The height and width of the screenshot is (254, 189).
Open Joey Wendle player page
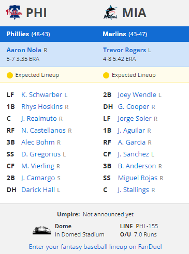click(137, 95)
